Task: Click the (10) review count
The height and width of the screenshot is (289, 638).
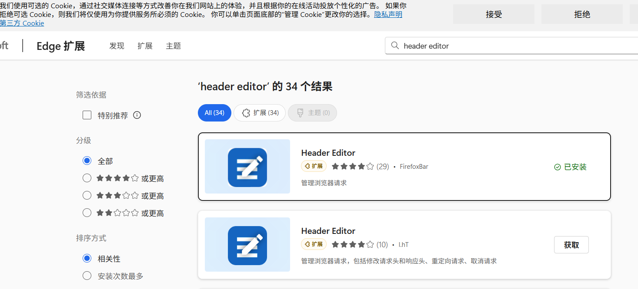Action: click(x=382, y=244)
